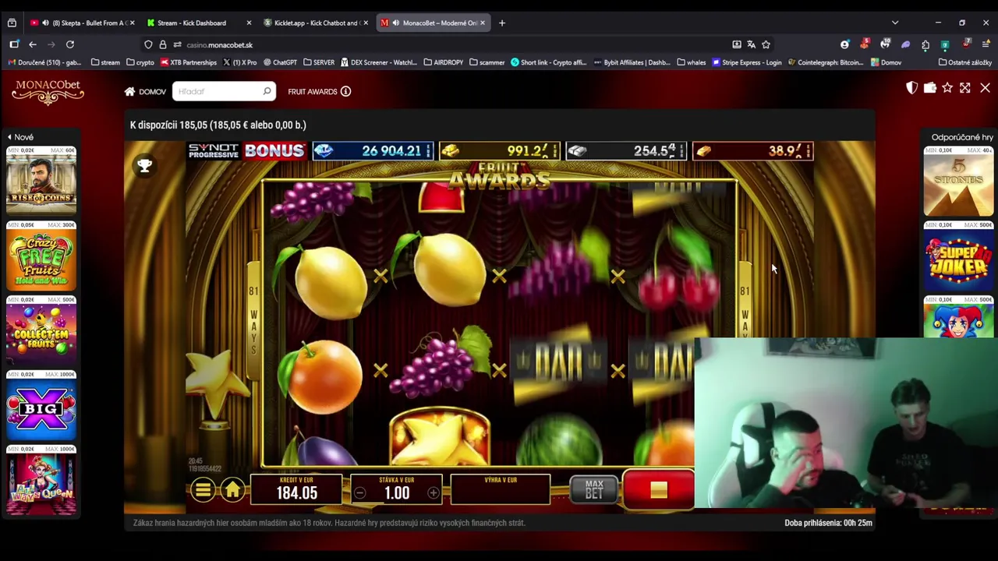
Task: Open the slot game hamburger menu
Action: (x=203, y=490)
